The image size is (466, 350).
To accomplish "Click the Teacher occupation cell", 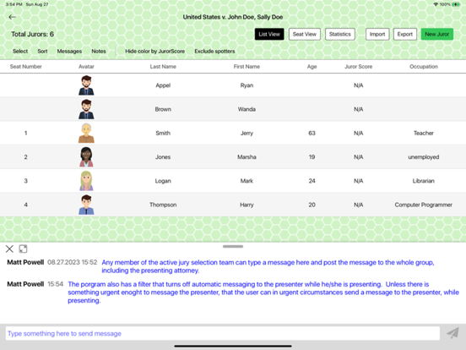I will click(424, 133).
